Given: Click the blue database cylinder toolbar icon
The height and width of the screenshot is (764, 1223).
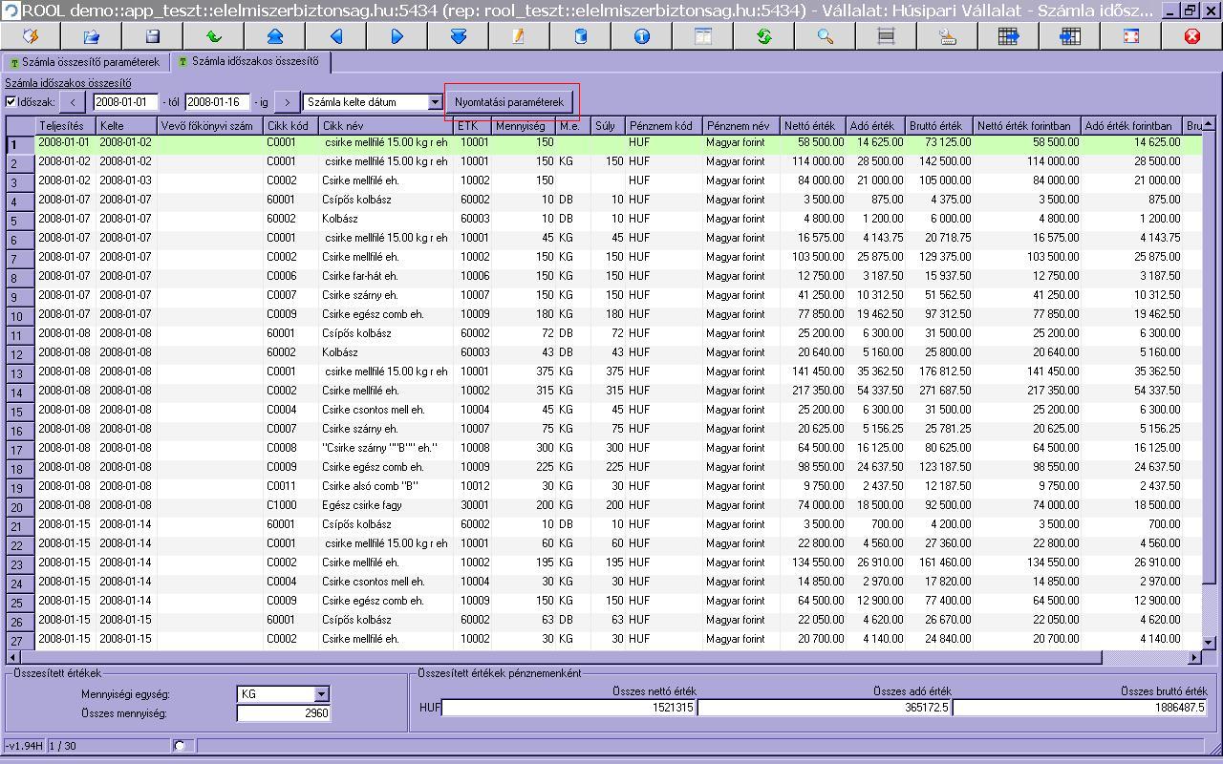Looking at the screenshot, I should (x=581, y=36).
